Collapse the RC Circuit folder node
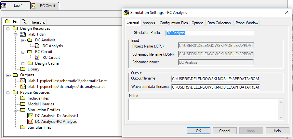Image resolution: width=293 pixels, height=139 pixels. [23, 52]
